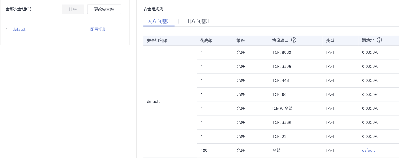Select the default name cell in rules table
This screenshot has height=158, width=399.
click(x=153, y=101)
